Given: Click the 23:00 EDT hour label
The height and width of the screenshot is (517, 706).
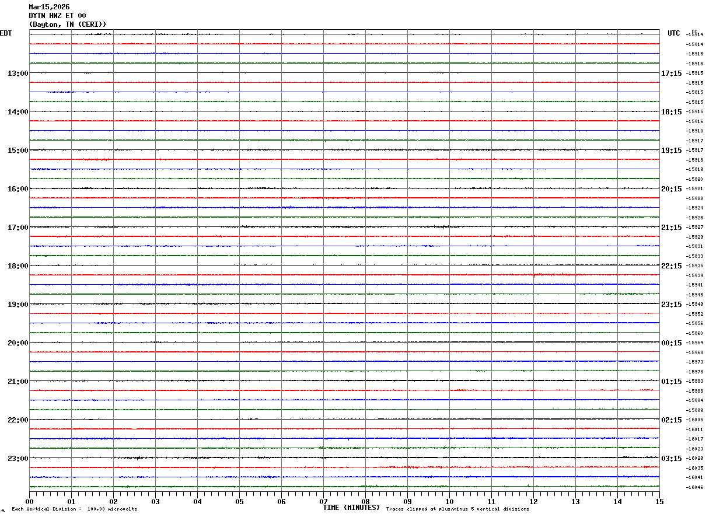Looking at the screenshot, I should pos(18,459).
